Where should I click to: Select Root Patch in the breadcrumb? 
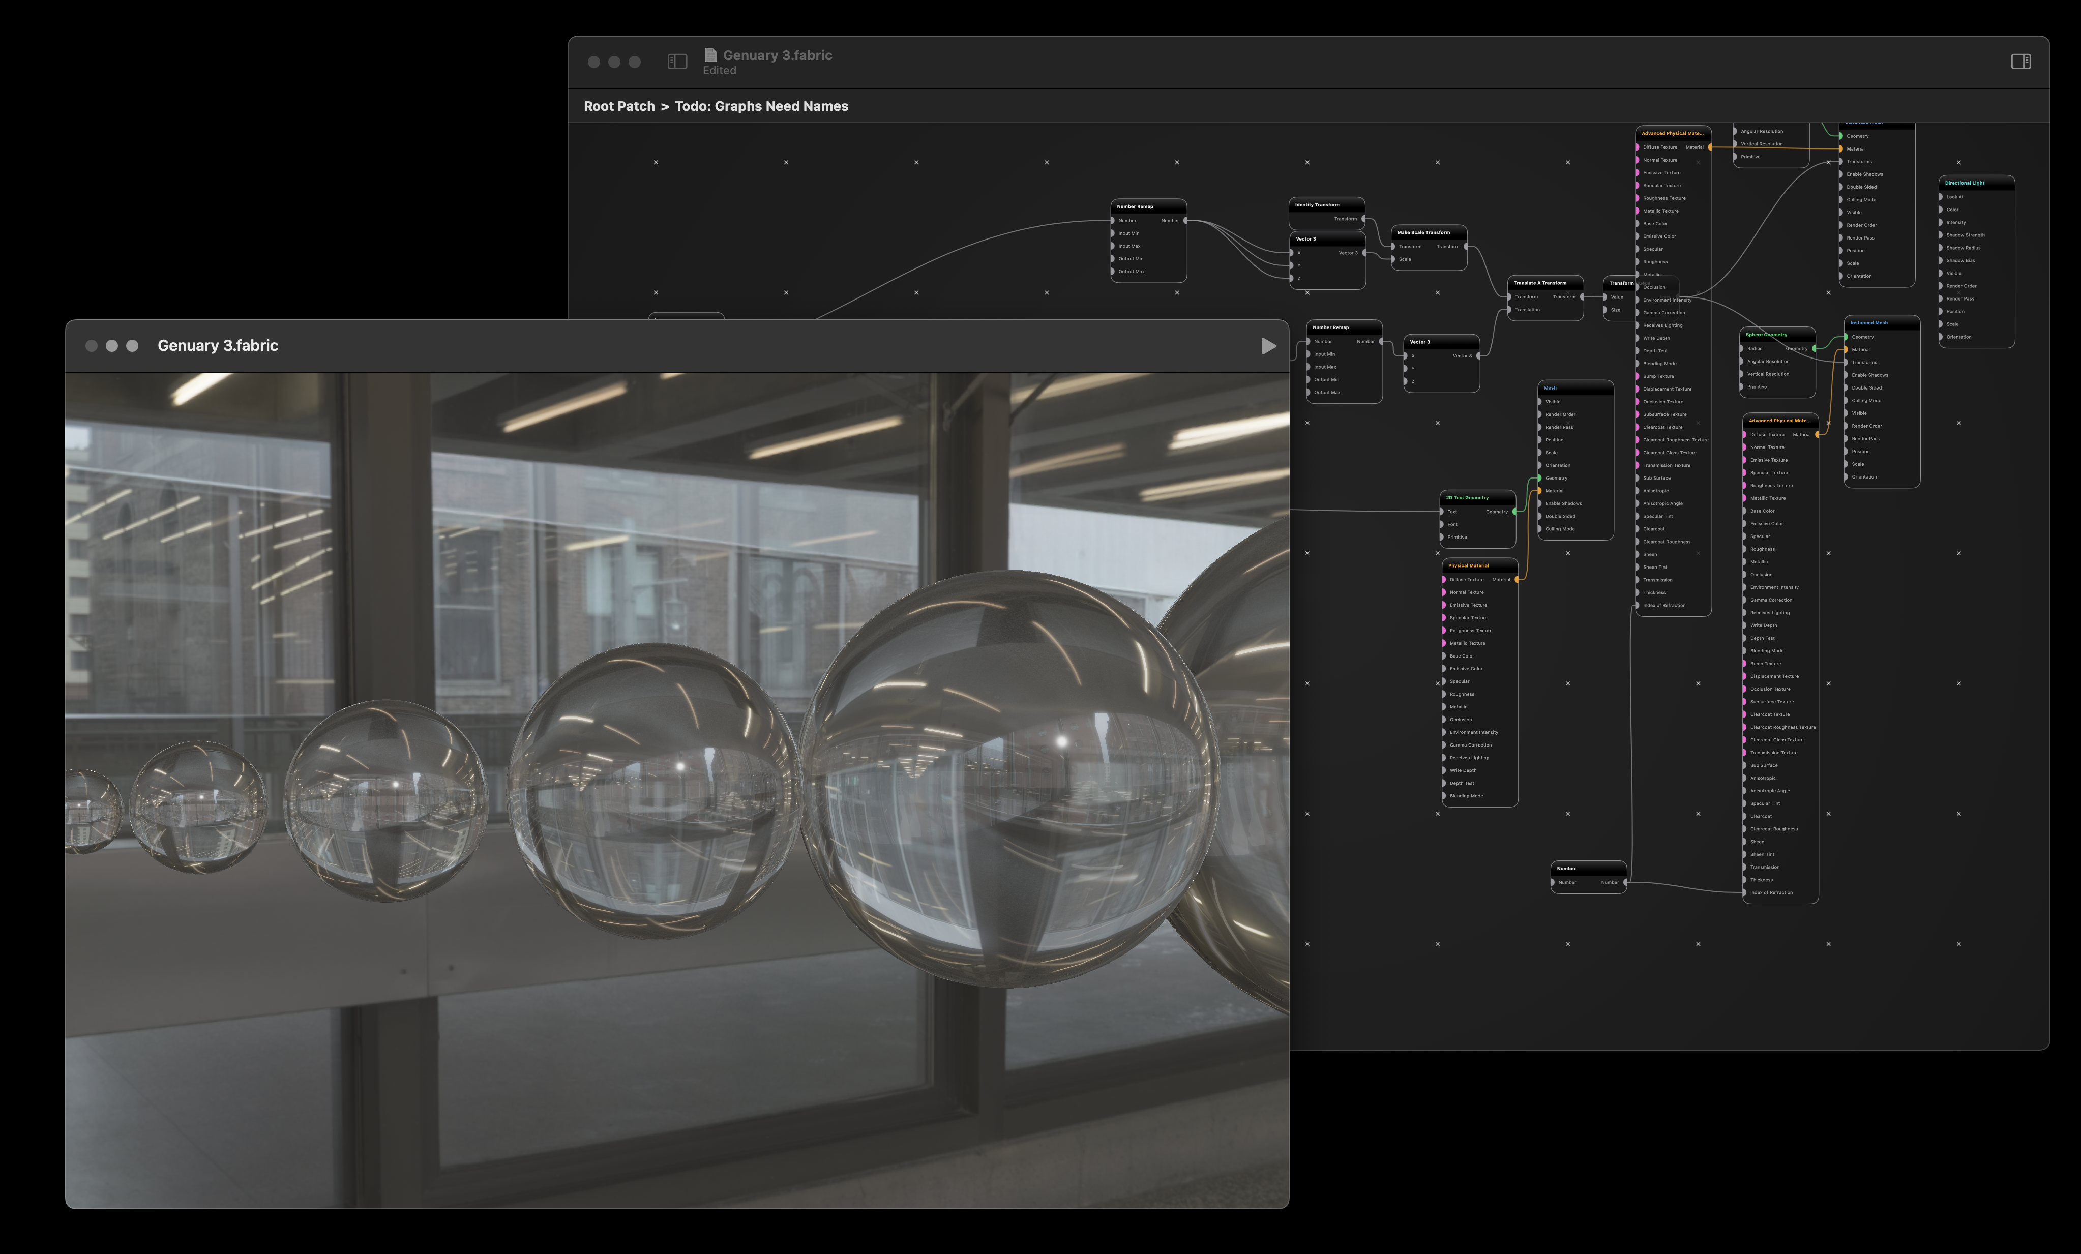(x=619, y=106)
